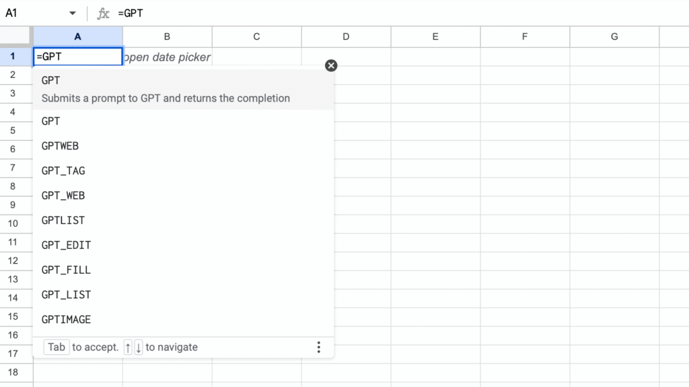The image size is (689, 387).
Task: Select GPTLIST in the autocomplete list
Action: (183, 220)
